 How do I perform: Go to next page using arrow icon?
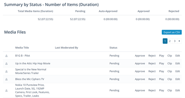[179, 41]
